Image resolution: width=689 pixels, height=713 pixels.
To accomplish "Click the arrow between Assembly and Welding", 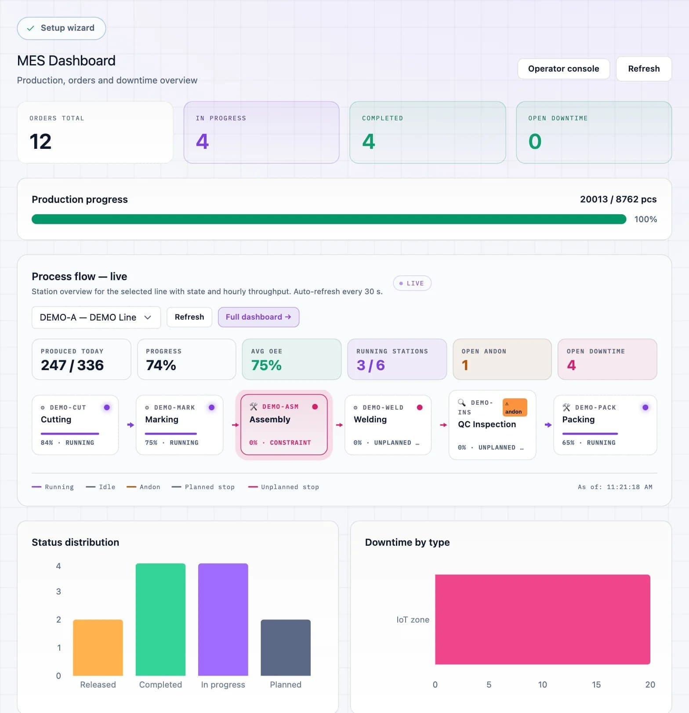I will point(339,425).
